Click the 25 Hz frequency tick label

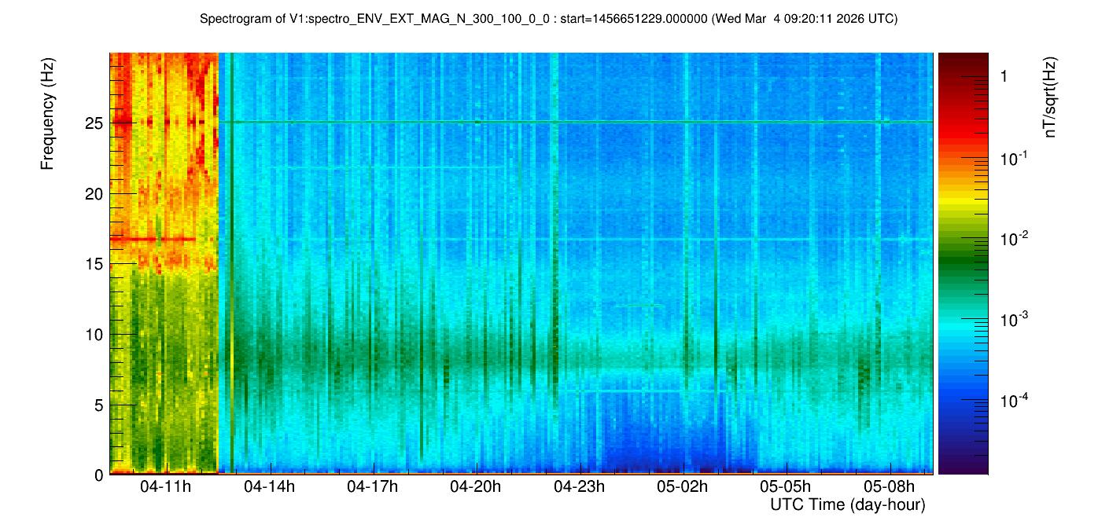[x=94, y=123]
